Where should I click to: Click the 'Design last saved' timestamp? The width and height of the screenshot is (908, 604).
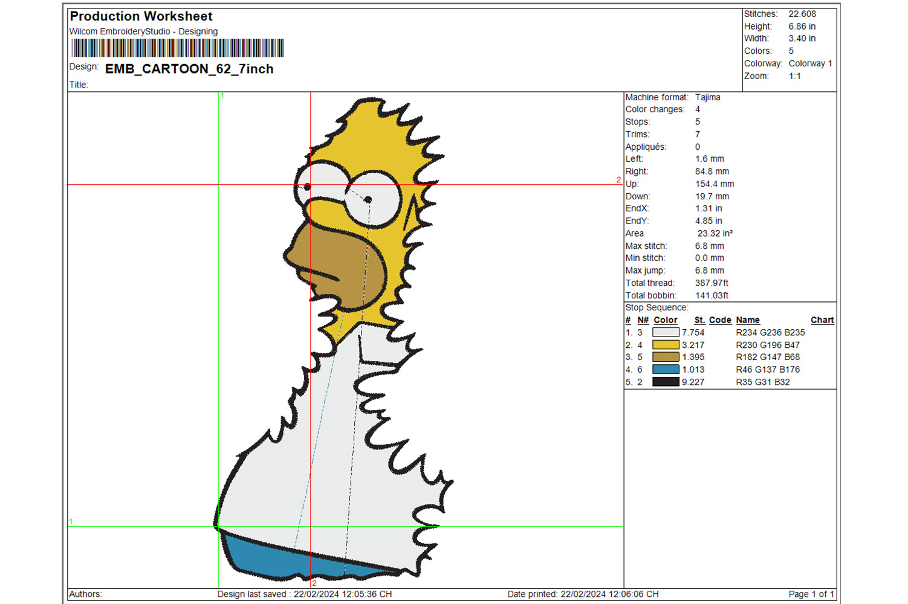point(305,594)
